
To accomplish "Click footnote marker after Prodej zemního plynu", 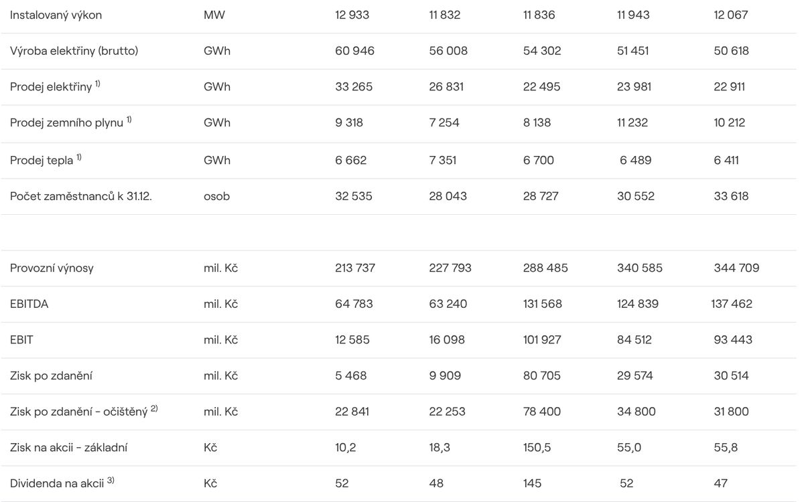I will (x=129, y=120).
